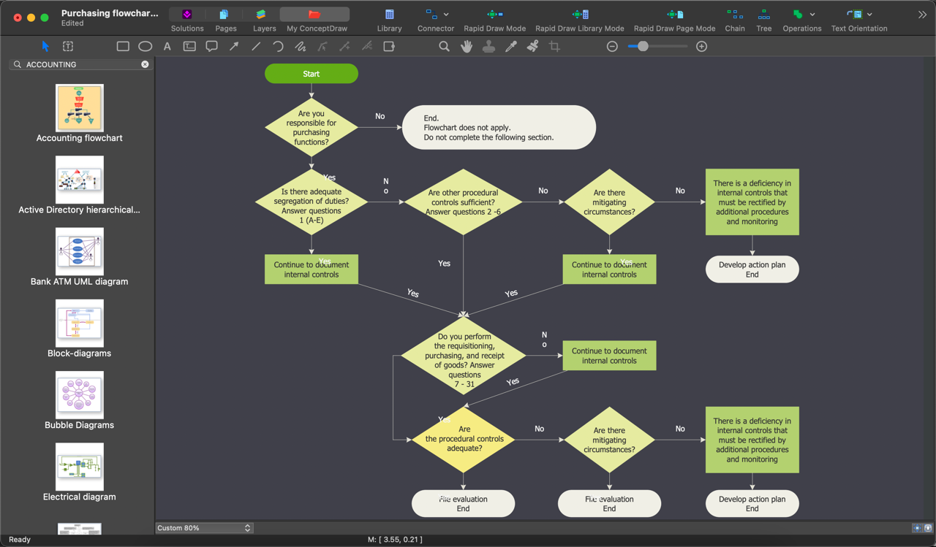
Task: Click the search magnifier in library field
Action: pyautogui.click(x=18, y=64)
